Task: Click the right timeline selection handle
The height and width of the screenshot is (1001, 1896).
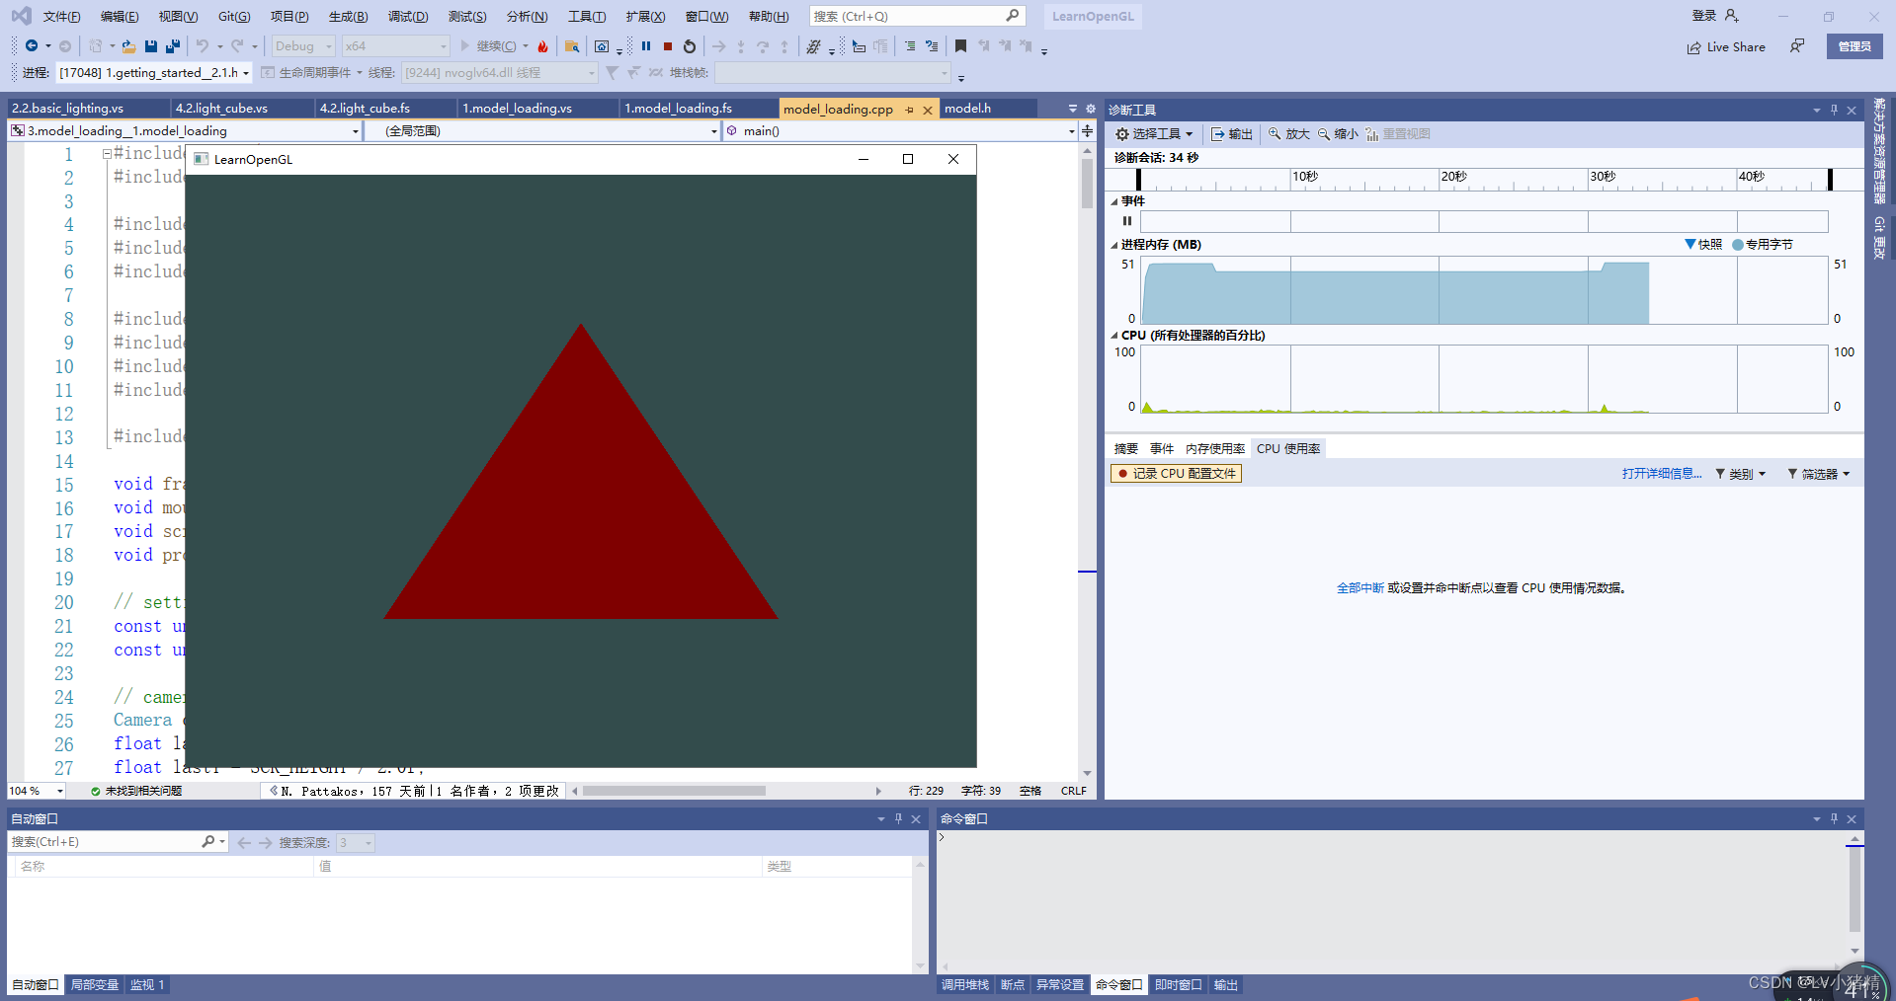Action: point(1830,179)
